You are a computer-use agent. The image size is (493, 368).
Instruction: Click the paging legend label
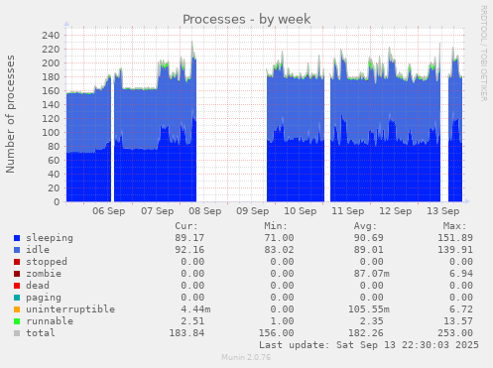pos(44,298)
